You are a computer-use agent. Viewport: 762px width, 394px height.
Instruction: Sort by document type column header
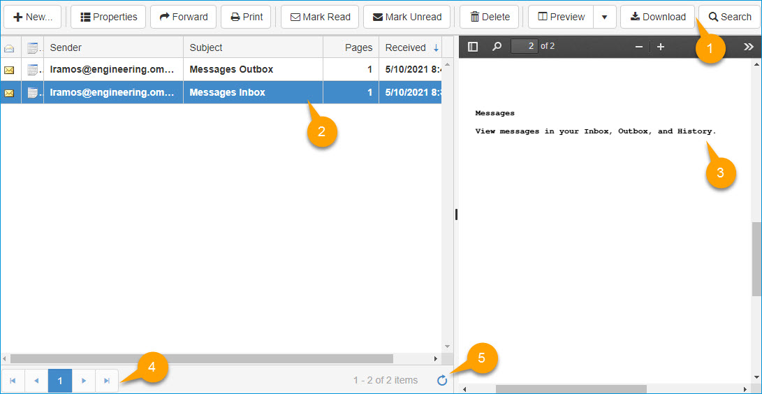32,48
